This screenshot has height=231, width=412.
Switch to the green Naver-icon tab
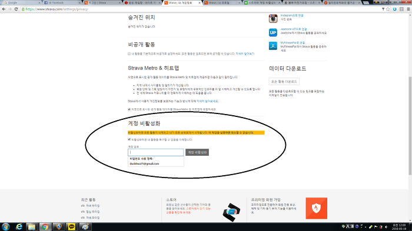(262, 2)
